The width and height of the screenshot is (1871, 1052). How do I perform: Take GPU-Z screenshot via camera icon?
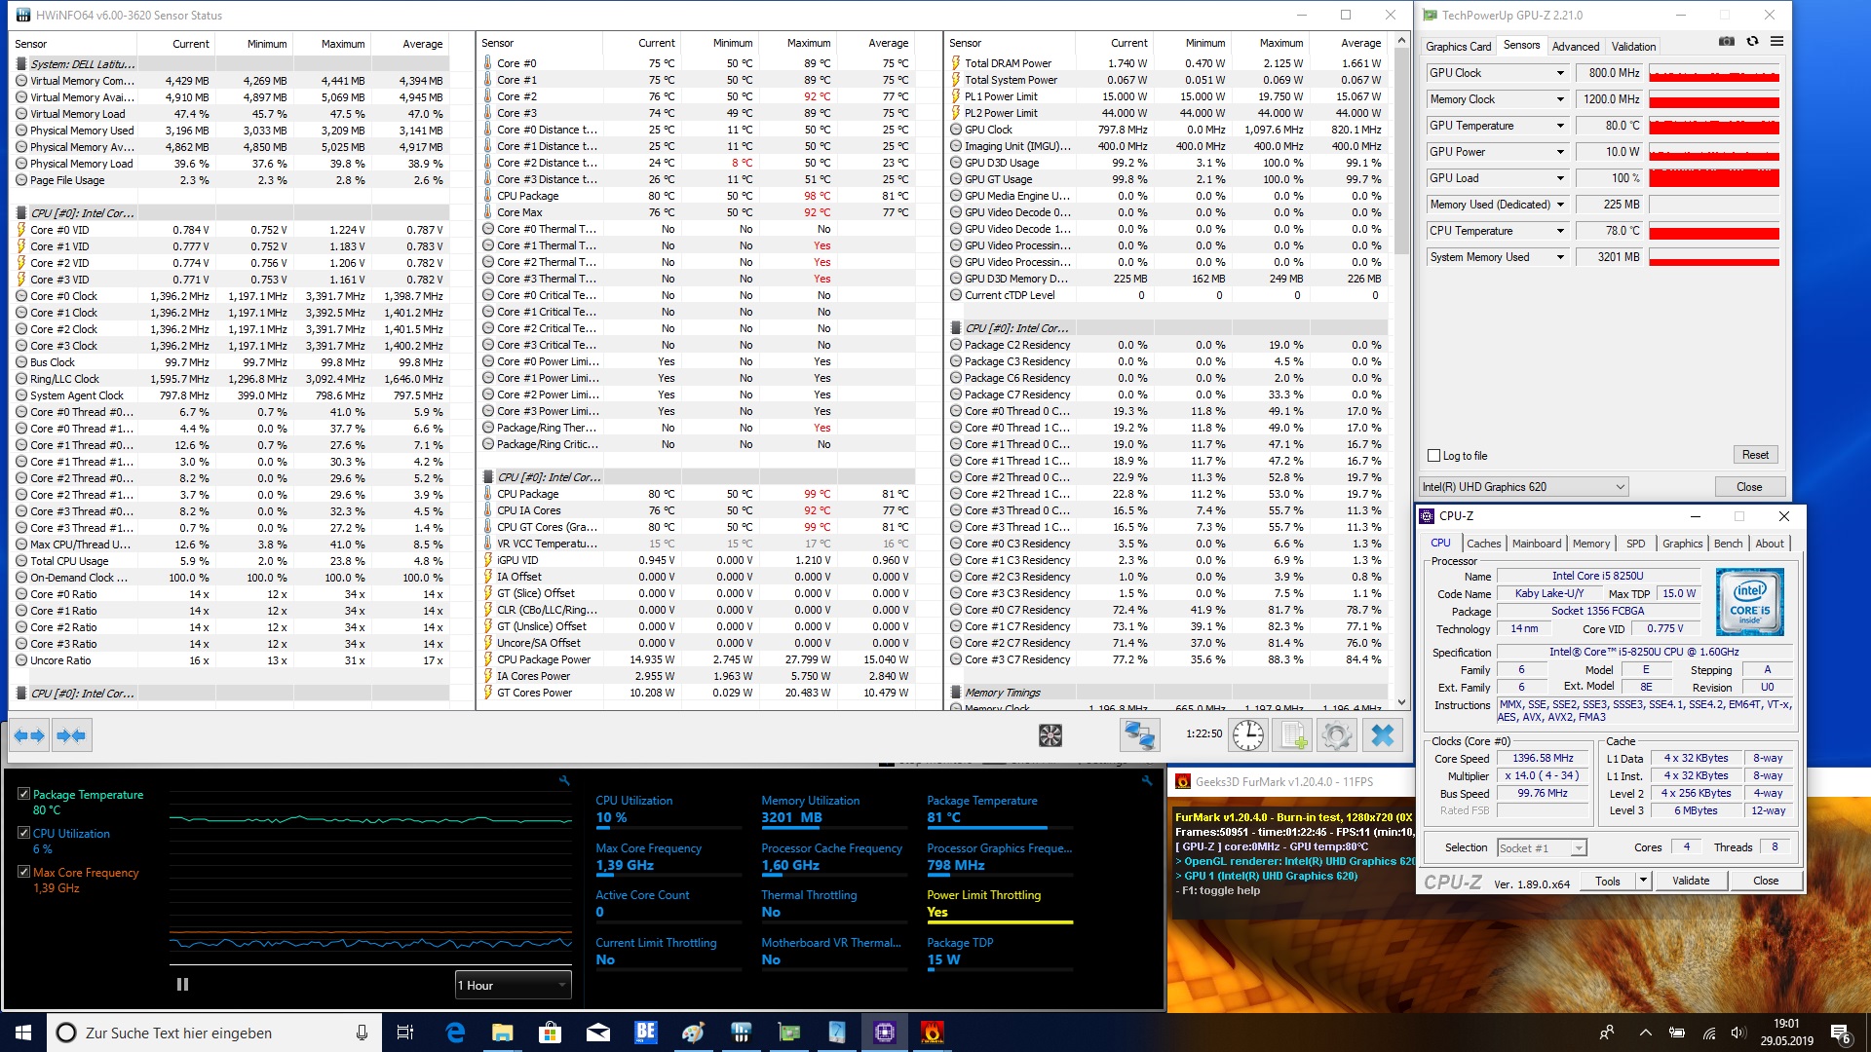click(x=1727, y=41)
